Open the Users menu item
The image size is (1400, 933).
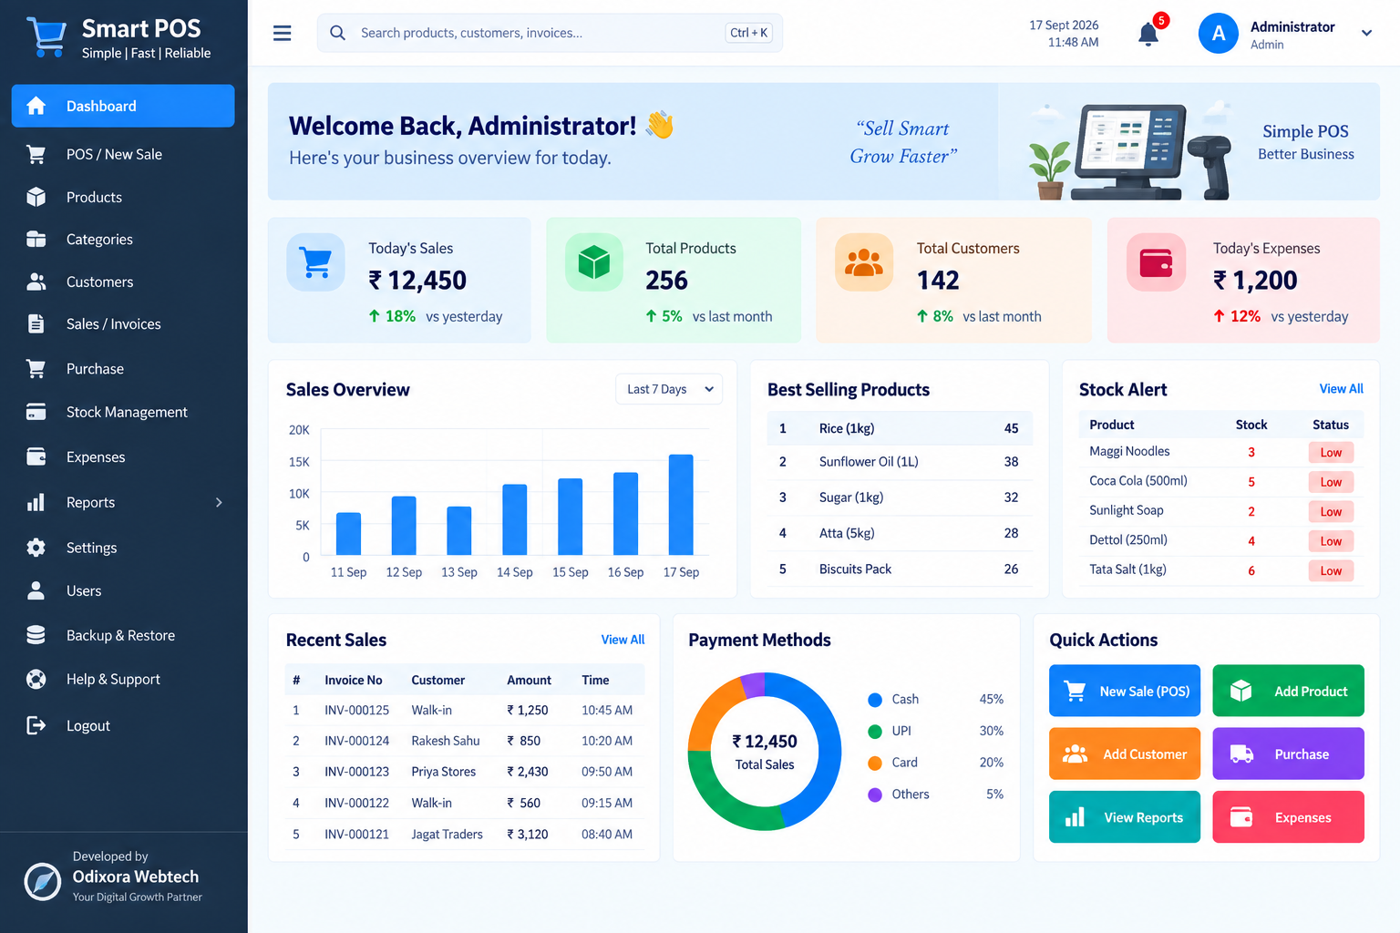click(123, 590)
